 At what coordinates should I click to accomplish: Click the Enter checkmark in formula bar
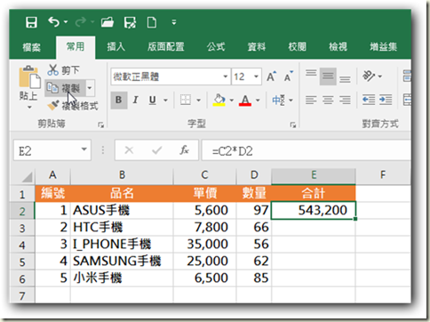pyautogui.click(x=156, y=150)
